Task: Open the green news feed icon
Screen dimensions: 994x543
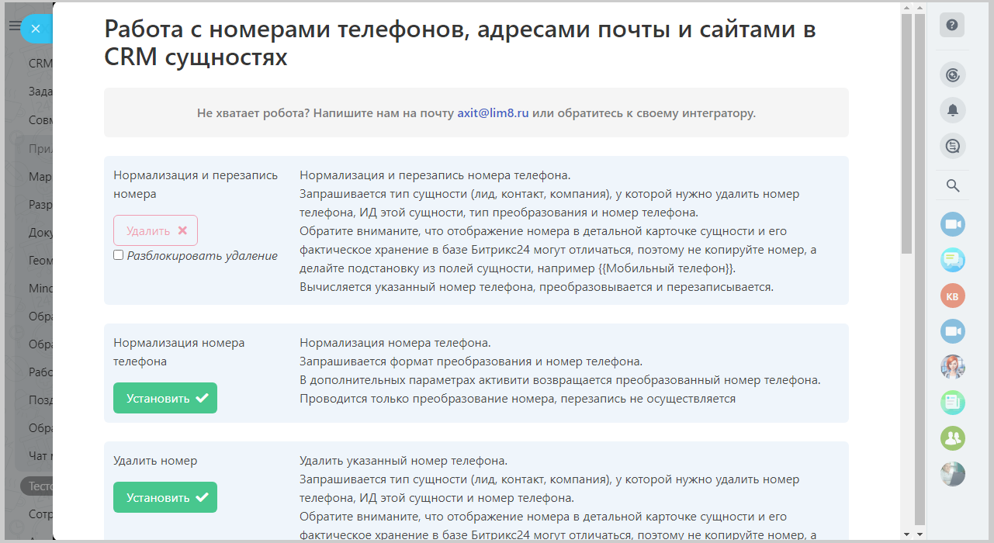Action: tap(953, 403)
